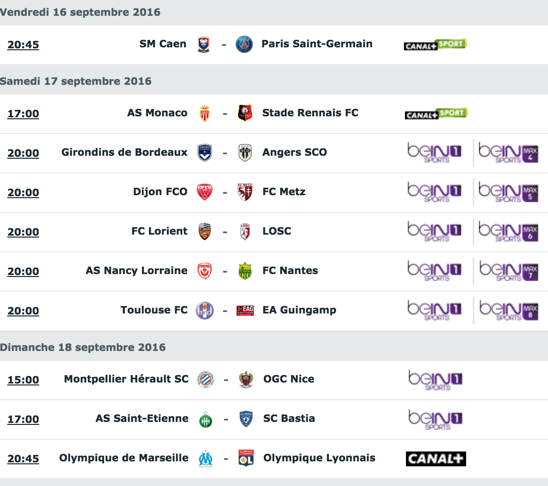Open the 17:00 AS Monaco kickoff link
The image size is (548, 486).
tap(23, 114)
